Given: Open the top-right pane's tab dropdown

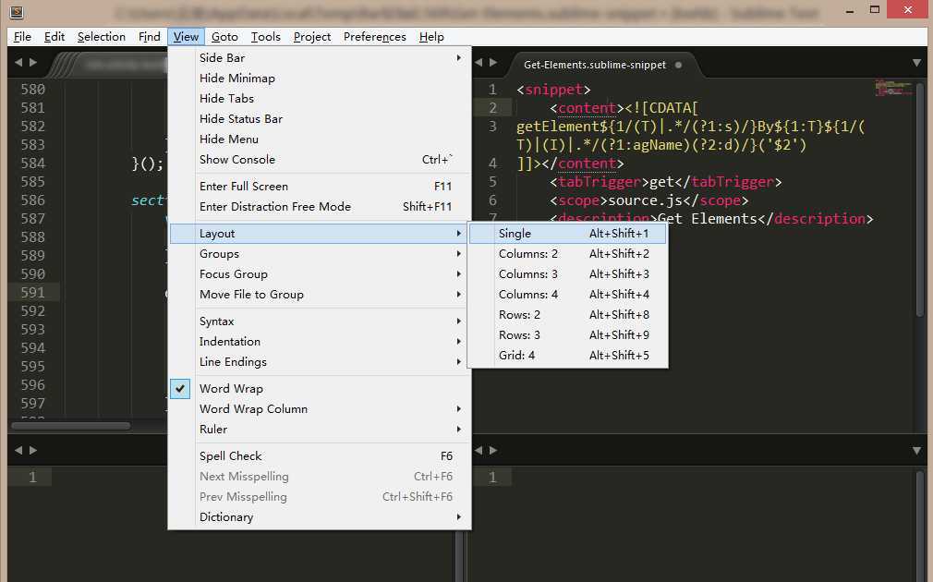Looking at the screenshot, I should 916,63.
